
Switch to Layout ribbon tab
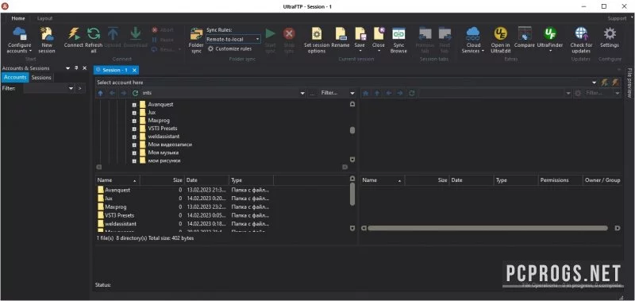44,18
